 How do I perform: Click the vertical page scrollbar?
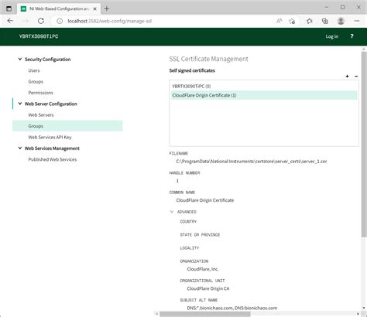(364, 145)
